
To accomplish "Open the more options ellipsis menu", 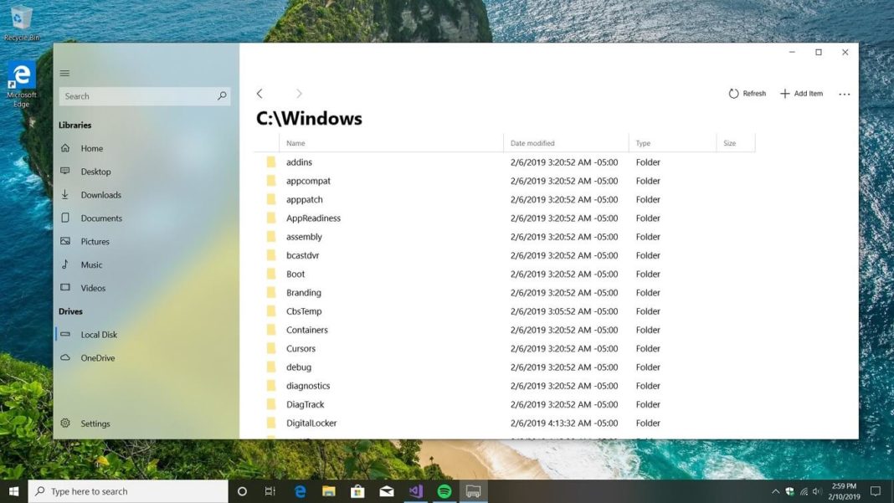I will coord(845,94).
